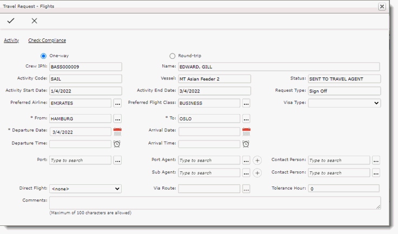Select the One-way radio button

click(44, 56)
